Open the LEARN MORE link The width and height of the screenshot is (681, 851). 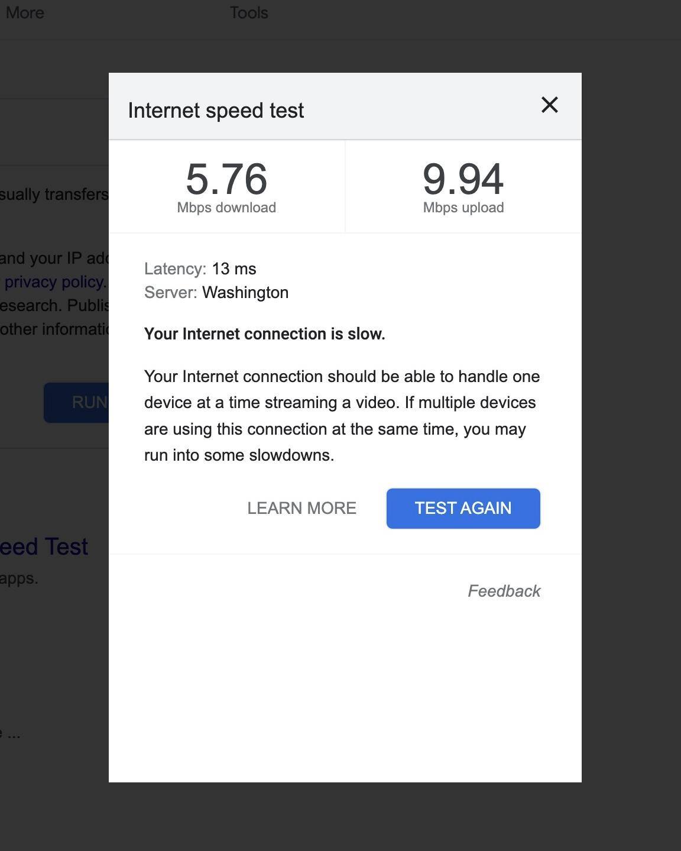[301, 508]
